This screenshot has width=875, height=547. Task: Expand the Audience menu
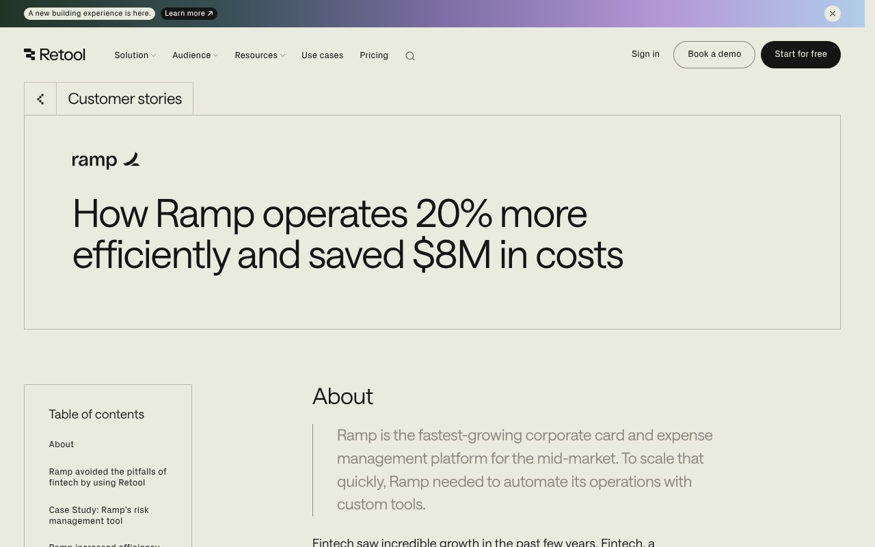(x=196, y=55)
